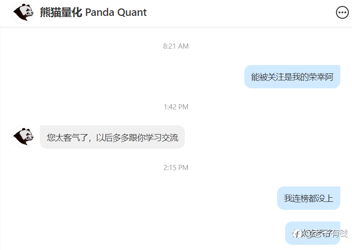Select the 我连榜都没上 sent bubble
Image resolution: width=352 pixels, height=250 pixels.
[308, 198]
